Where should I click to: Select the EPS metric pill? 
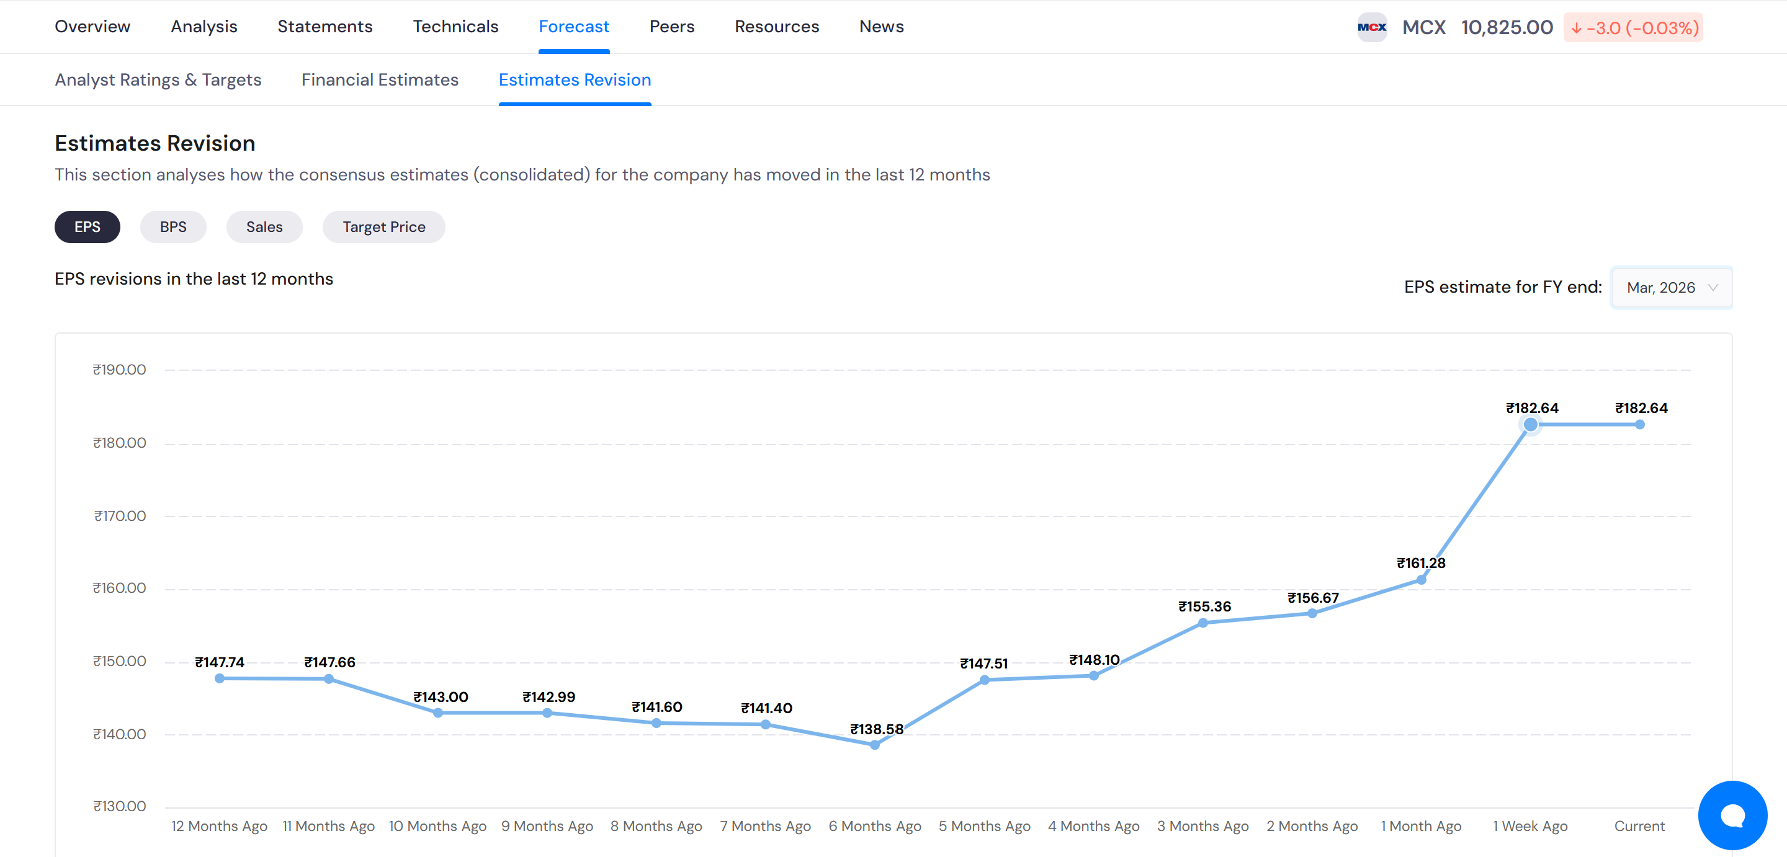coord(87,227)
